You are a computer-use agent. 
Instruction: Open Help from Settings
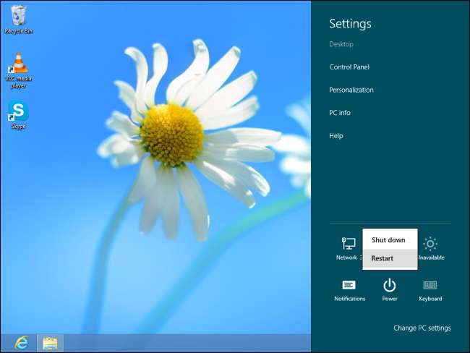click(x=336, y=135)
